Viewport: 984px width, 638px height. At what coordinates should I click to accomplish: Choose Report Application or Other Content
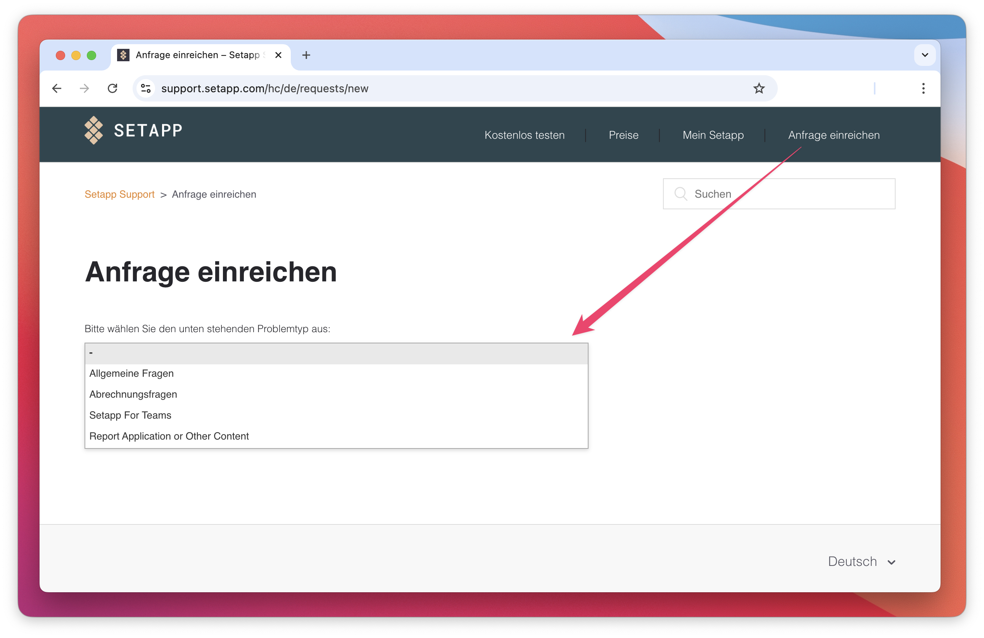tap(336, 436)
